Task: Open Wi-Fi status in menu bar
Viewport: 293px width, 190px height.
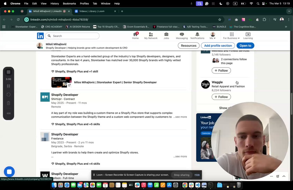Action: tap(251, 3)
